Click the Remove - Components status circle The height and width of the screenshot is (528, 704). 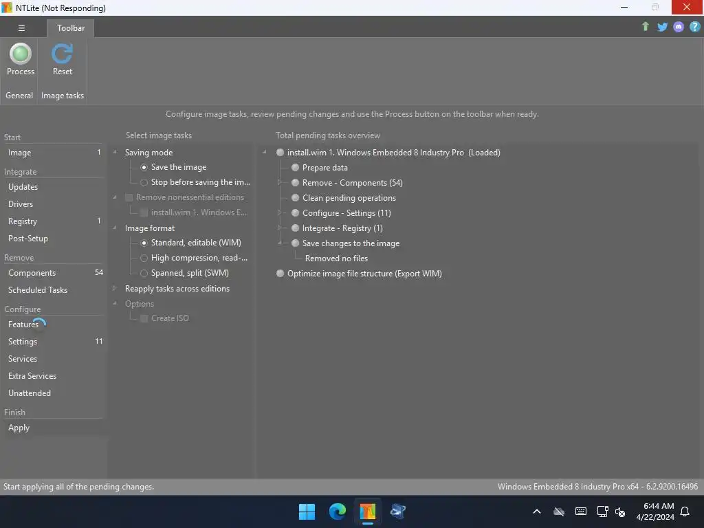[x=295, y=183]
